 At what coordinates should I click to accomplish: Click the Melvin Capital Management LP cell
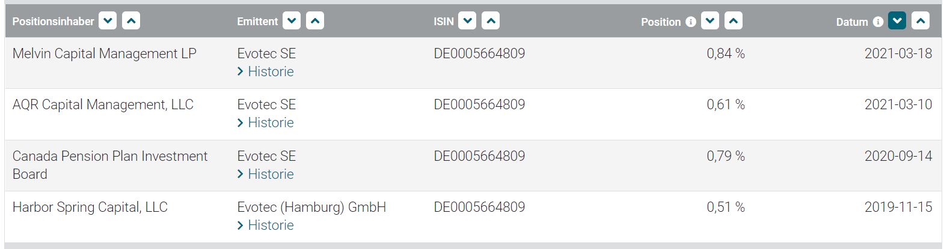pyautogui.click(x=104, y=53)
